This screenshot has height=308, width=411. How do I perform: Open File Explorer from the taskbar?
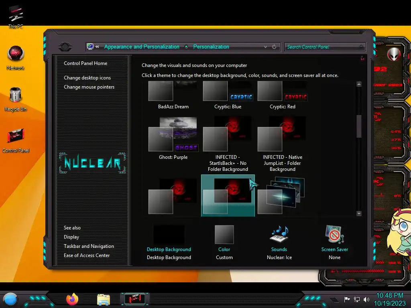(103, 299)
